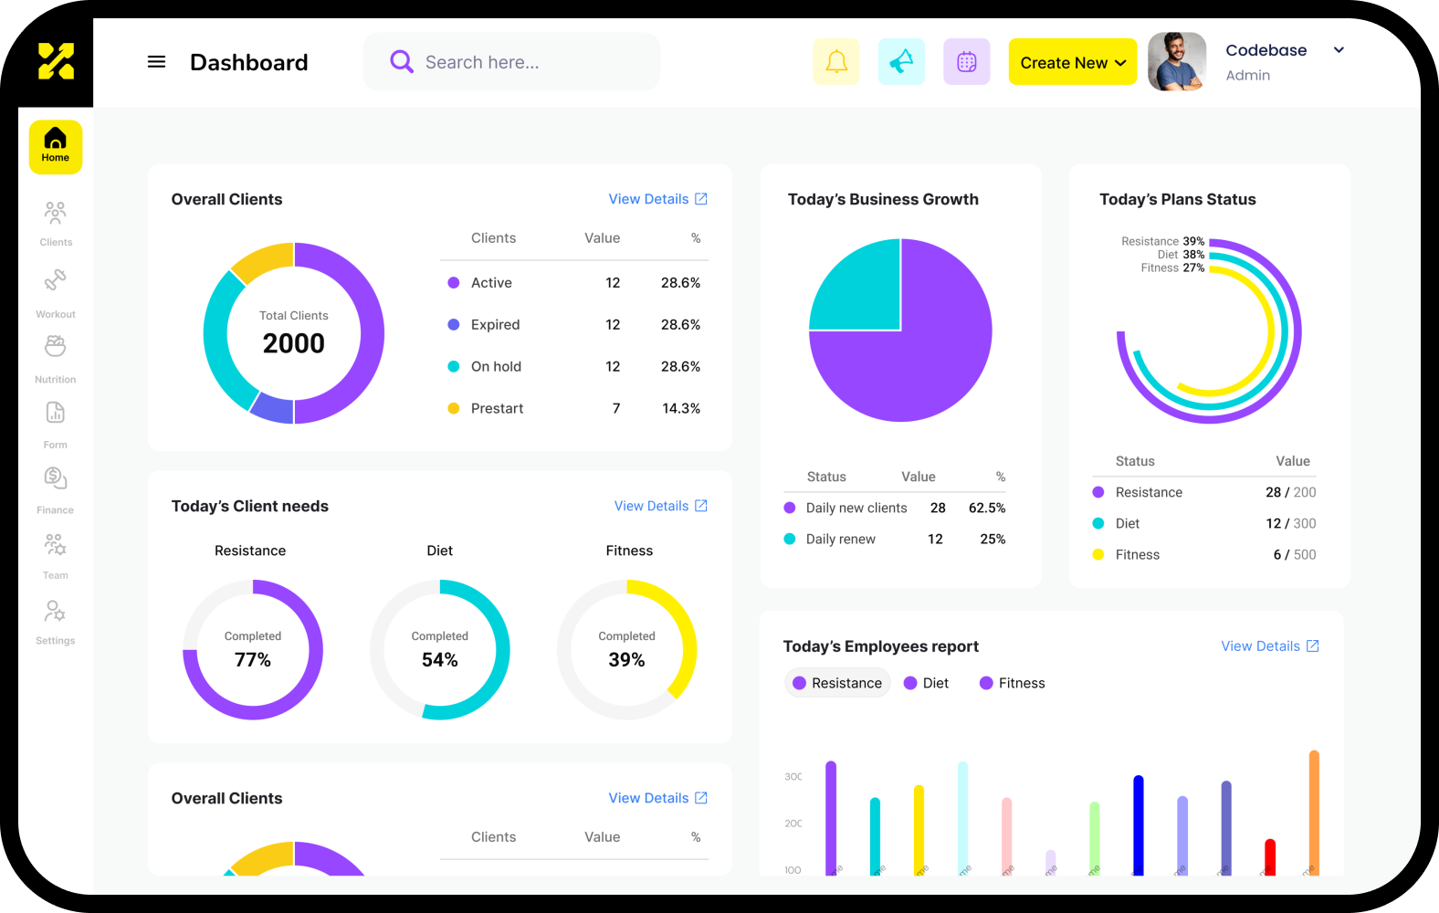Open View Details for Today's Employees report

[x=1269, y=646]
